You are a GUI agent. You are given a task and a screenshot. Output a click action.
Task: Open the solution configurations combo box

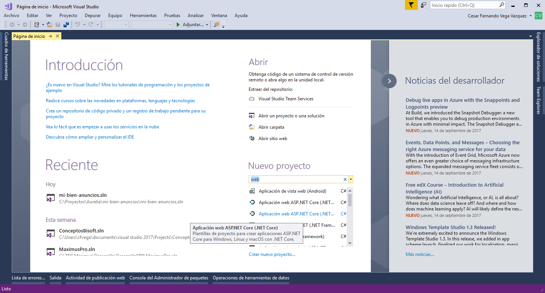click(117, 25)
